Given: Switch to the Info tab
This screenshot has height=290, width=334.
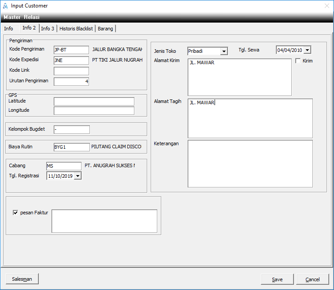Looking at the screenshot, I should (x=9, y=29).
